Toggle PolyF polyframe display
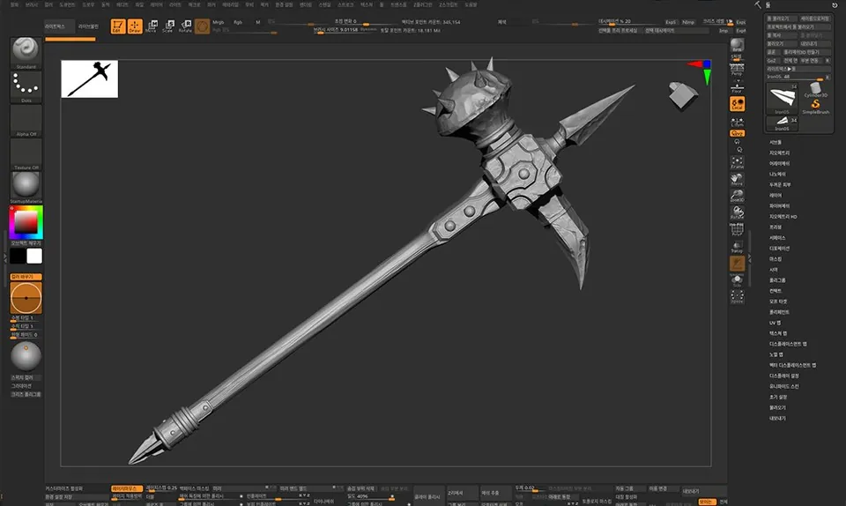The image size is (846, 506). [737, 228]
